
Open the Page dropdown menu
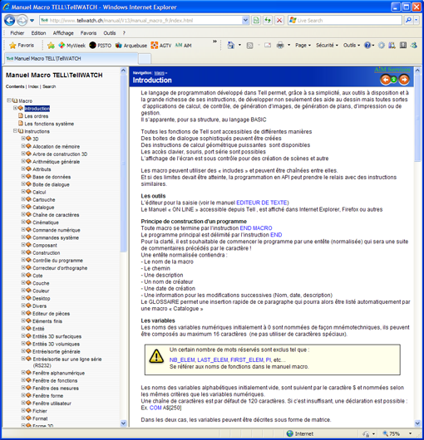click(303, 45)
